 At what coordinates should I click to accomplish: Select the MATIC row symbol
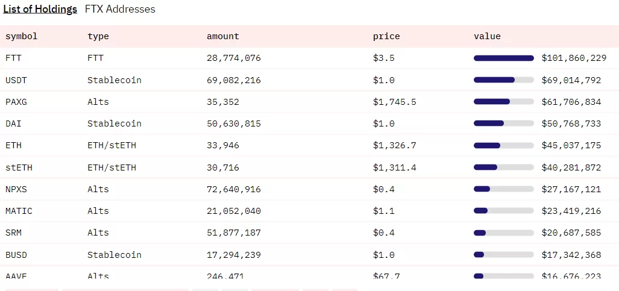(19, 211)
